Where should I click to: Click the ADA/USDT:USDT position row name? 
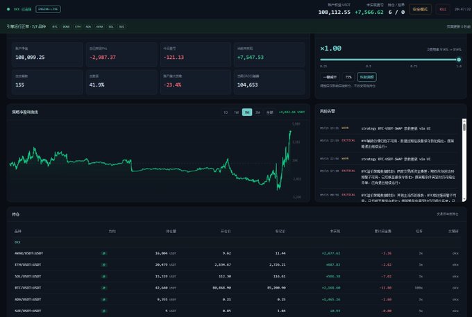(x=28, y=299)
